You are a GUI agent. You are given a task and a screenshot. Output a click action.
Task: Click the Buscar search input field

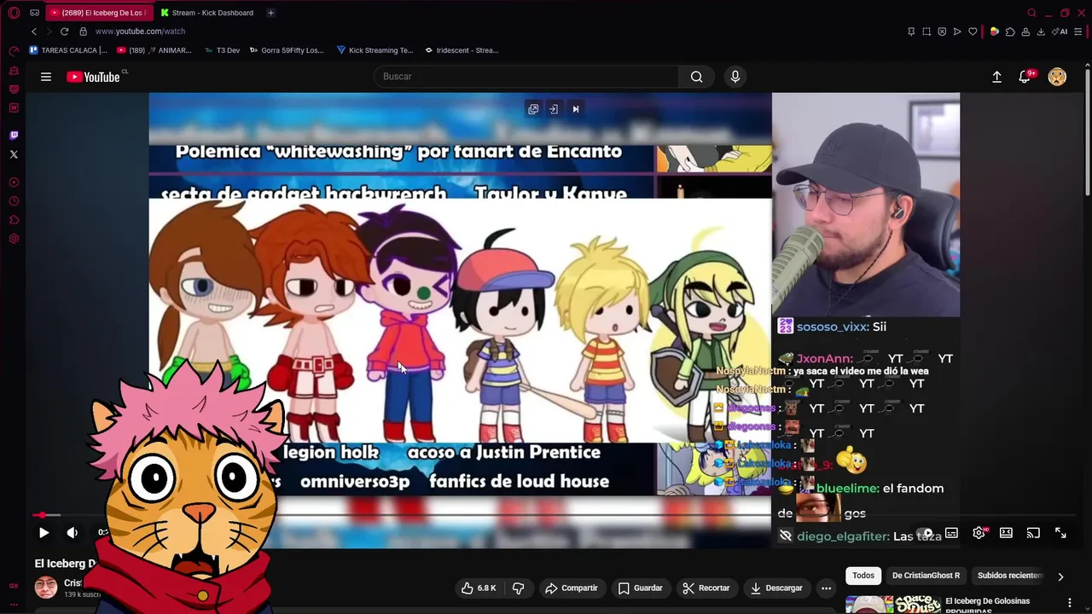click(x=526, y=77)
